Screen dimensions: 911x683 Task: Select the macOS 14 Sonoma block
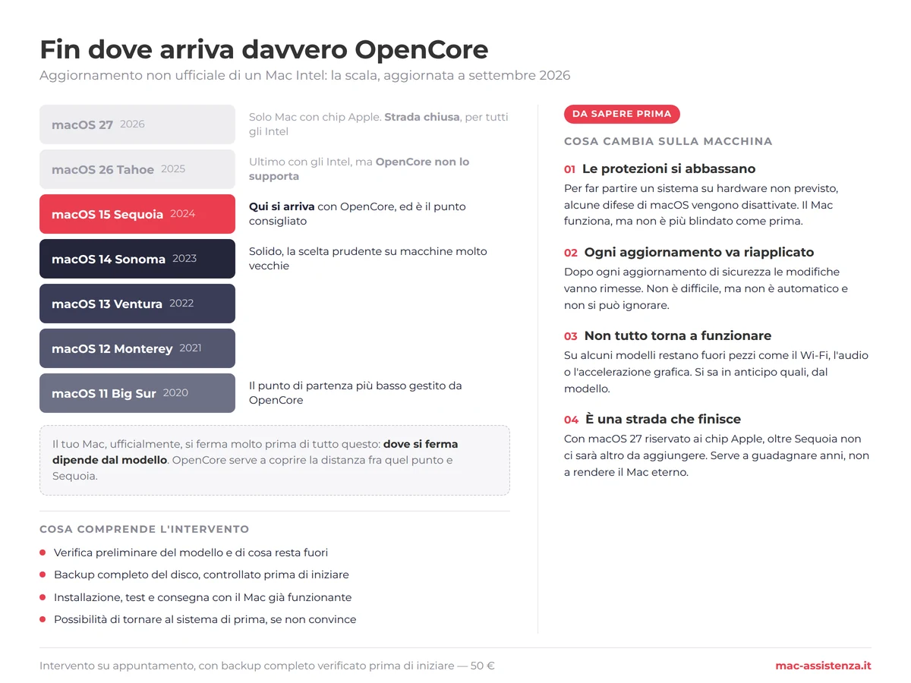(137, 259)
